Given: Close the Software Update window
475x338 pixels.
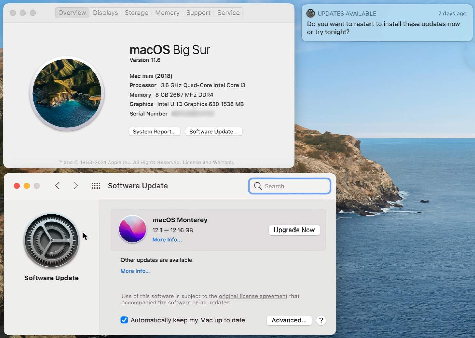Looking at the screenshot, I should pyautogui.click(x=17, y=186).
